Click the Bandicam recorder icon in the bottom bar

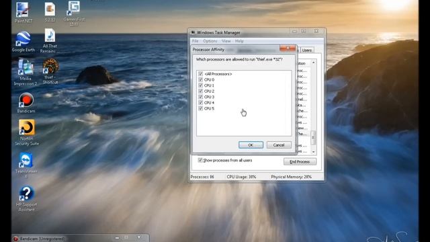[x=15, y=239]
